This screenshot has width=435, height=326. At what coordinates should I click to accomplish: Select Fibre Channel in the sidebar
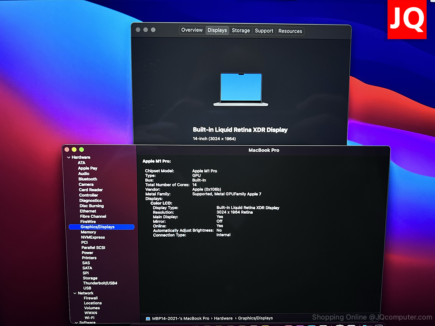(93, 216)
